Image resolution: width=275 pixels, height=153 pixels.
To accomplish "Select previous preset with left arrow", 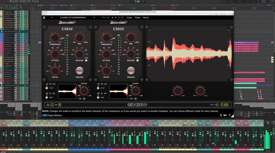I will click(x=52, y=17).
